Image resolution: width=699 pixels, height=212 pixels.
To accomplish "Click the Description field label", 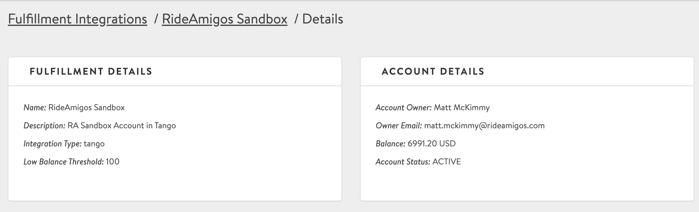I will 44,126.
